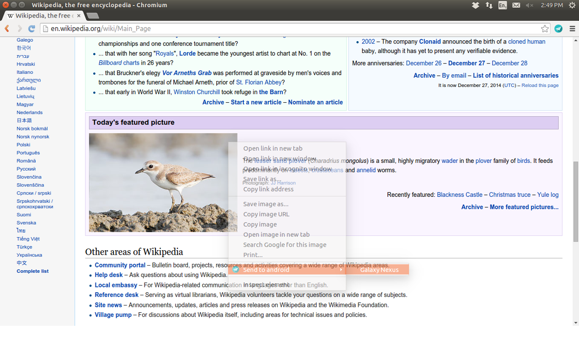This screenshot has width=579, height=362.
Task: Bookmark page with the star icon
Action: pyautogui.click(x=545, y=29)
